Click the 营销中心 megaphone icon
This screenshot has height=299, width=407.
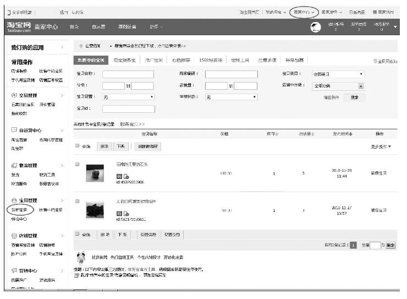click(x=14, y=270)
